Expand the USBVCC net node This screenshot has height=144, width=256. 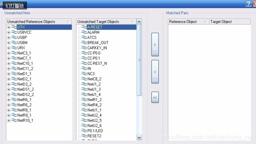click(9, 32)
